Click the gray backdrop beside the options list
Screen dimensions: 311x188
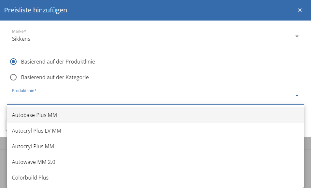pyautogui.click(x=307, y=162)
